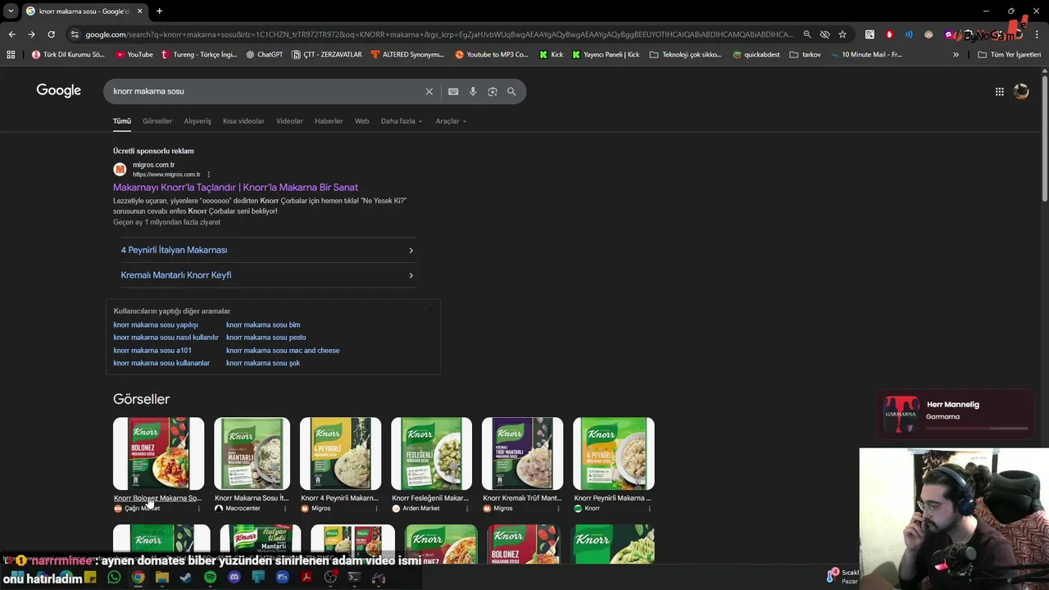This screenshot has height=590, width=1049.
Task: Open the Knorr 4 Peynirli Makarna image
Action: (x=340, y=454)
